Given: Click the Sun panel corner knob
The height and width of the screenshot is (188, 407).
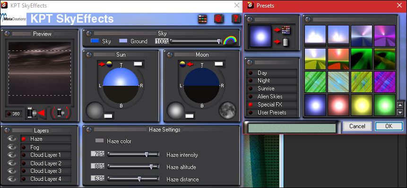Looking at the screenshot, I should click(89, 55).
